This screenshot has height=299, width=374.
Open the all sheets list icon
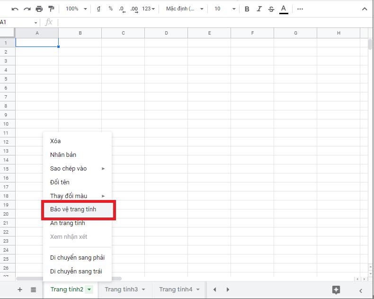(34, 290)
